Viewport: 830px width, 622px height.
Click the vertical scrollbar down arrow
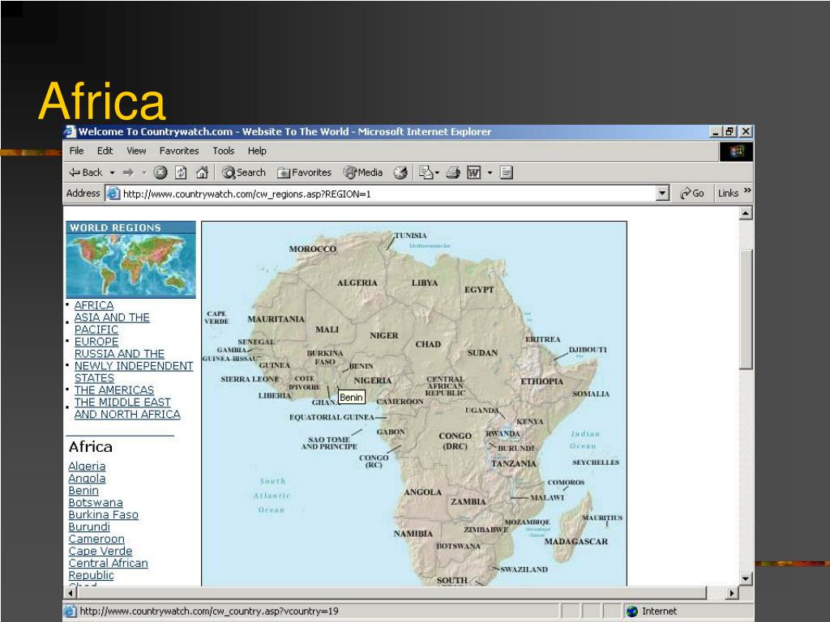[x=746, y=578]
